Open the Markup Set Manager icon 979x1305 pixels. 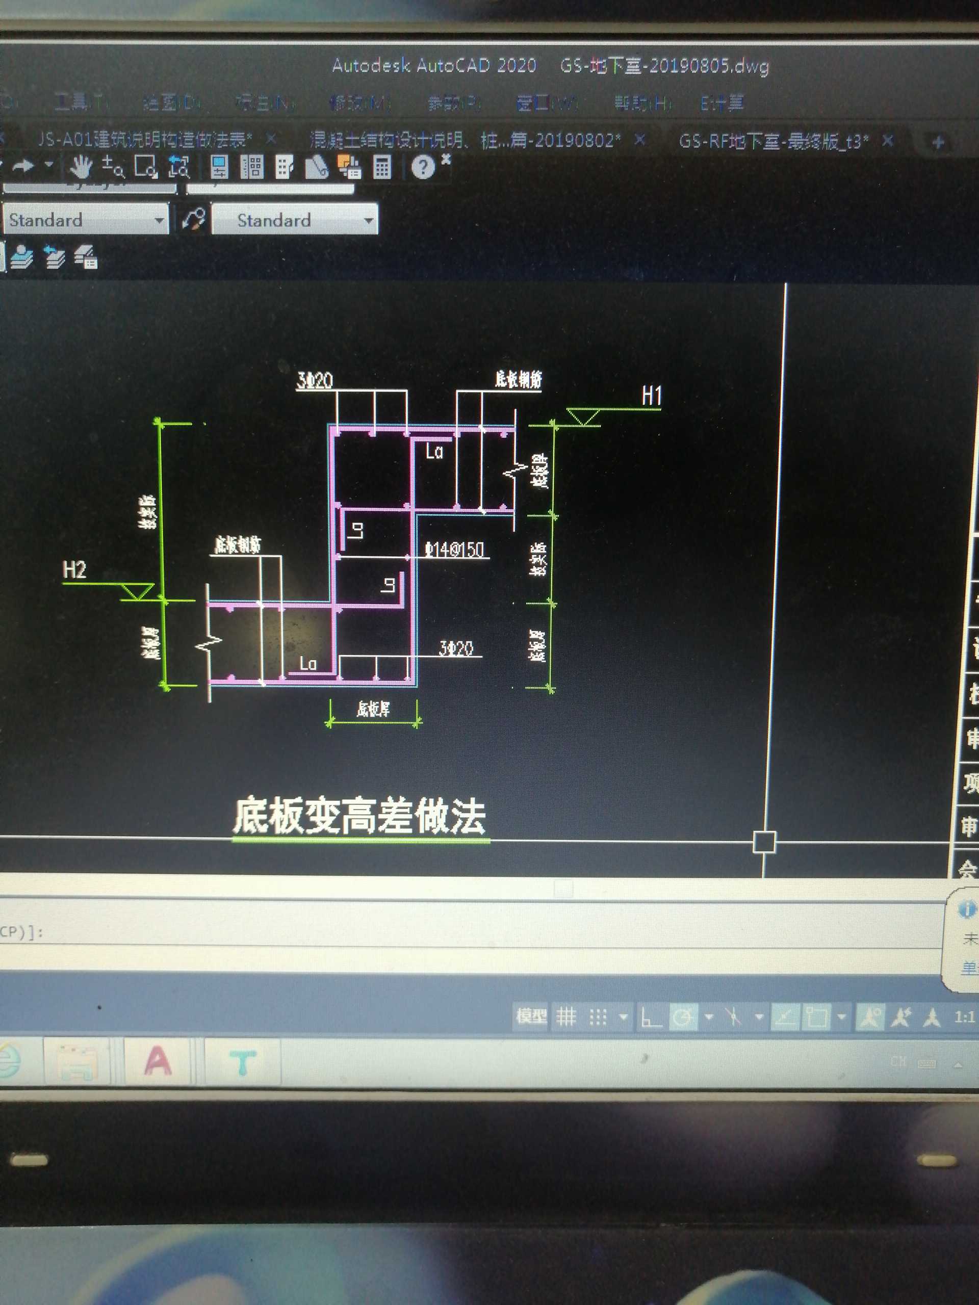(x=349, y=167)
